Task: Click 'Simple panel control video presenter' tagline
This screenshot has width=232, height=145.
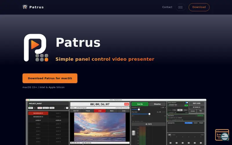Action: (x=105, y=59)
